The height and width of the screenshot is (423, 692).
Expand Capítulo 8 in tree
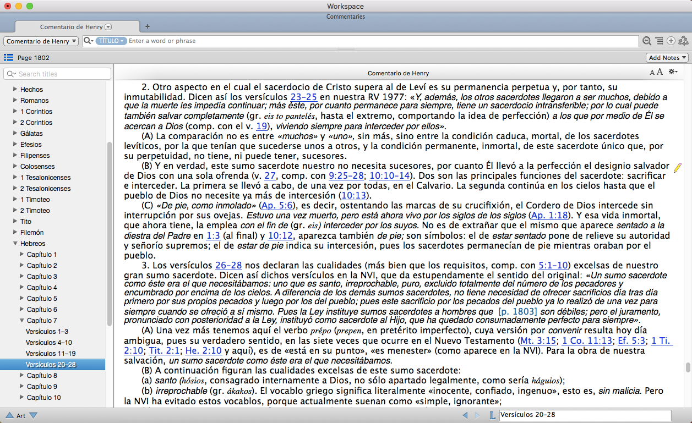[21, 375]
